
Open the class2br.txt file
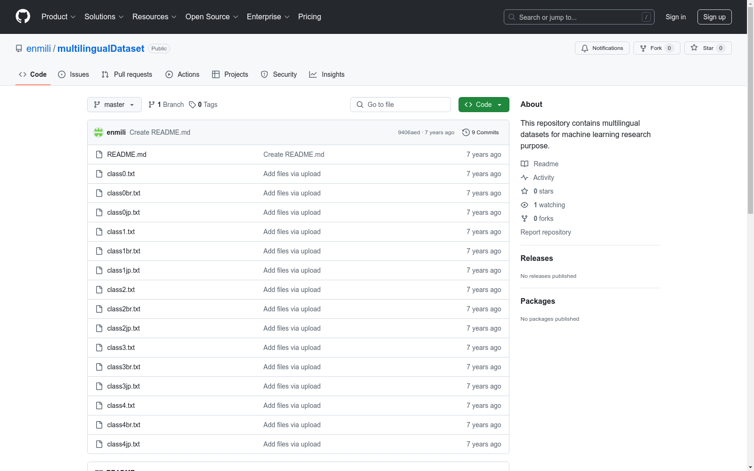tap(124, 309)
